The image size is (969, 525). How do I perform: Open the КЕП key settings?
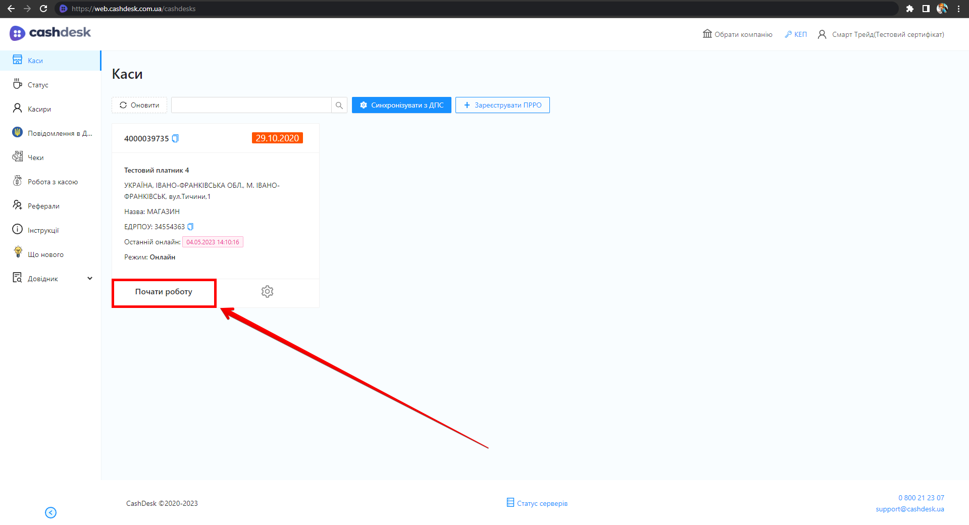(796, 34)
